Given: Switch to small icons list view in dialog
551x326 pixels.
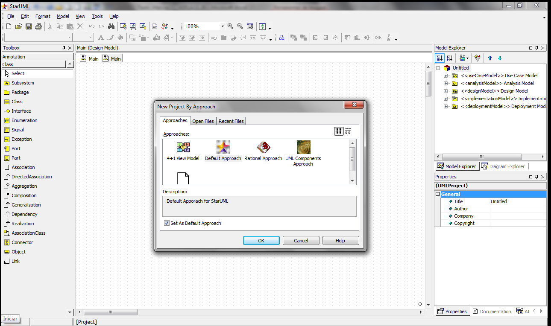Looking at the screenshot, I should click(349, 131).
